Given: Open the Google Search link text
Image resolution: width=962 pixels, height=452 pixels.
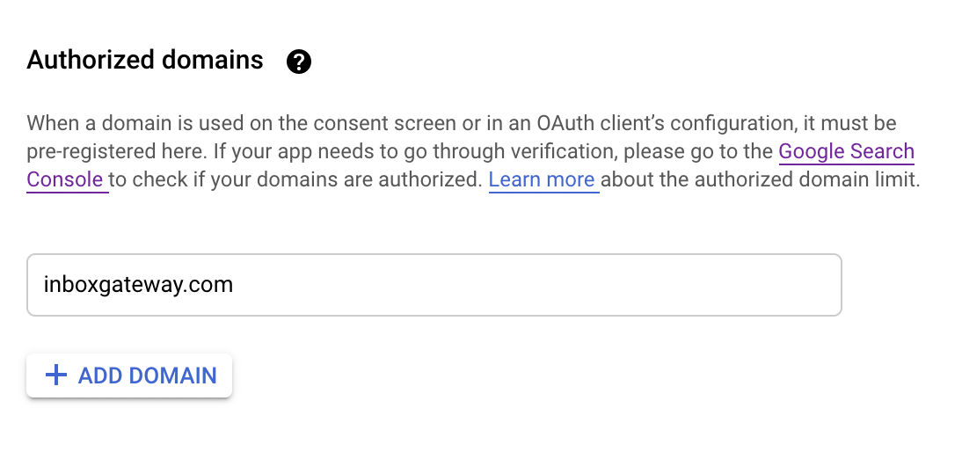Looking at the screenshot, I should pos(847,151).
